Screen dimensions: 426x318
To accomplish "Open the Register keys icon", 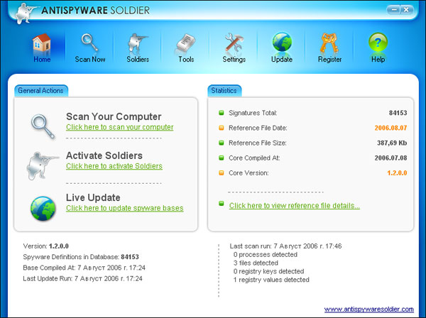I will [x=329, y=43].
